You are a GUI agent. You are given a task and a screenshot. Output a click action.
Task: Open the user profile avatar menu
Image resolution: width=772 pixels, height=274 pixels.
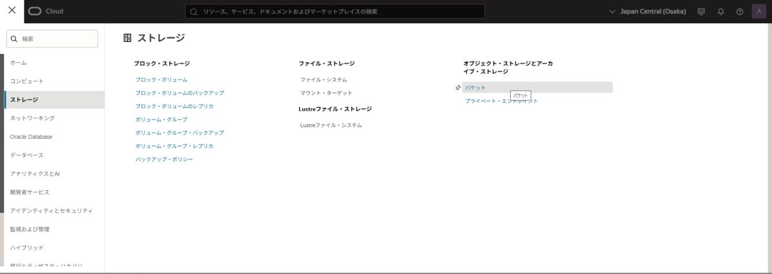point(758,12)
